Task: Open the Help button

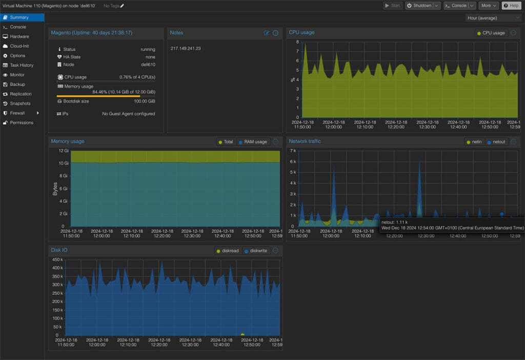Action: click(511, 6)
